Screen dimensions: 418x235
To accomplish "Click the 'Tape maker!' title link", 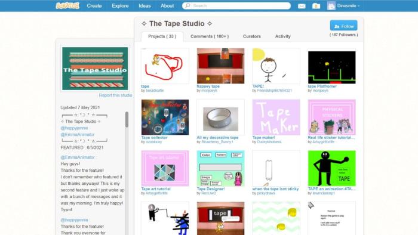I will click(x=263, y=138).
